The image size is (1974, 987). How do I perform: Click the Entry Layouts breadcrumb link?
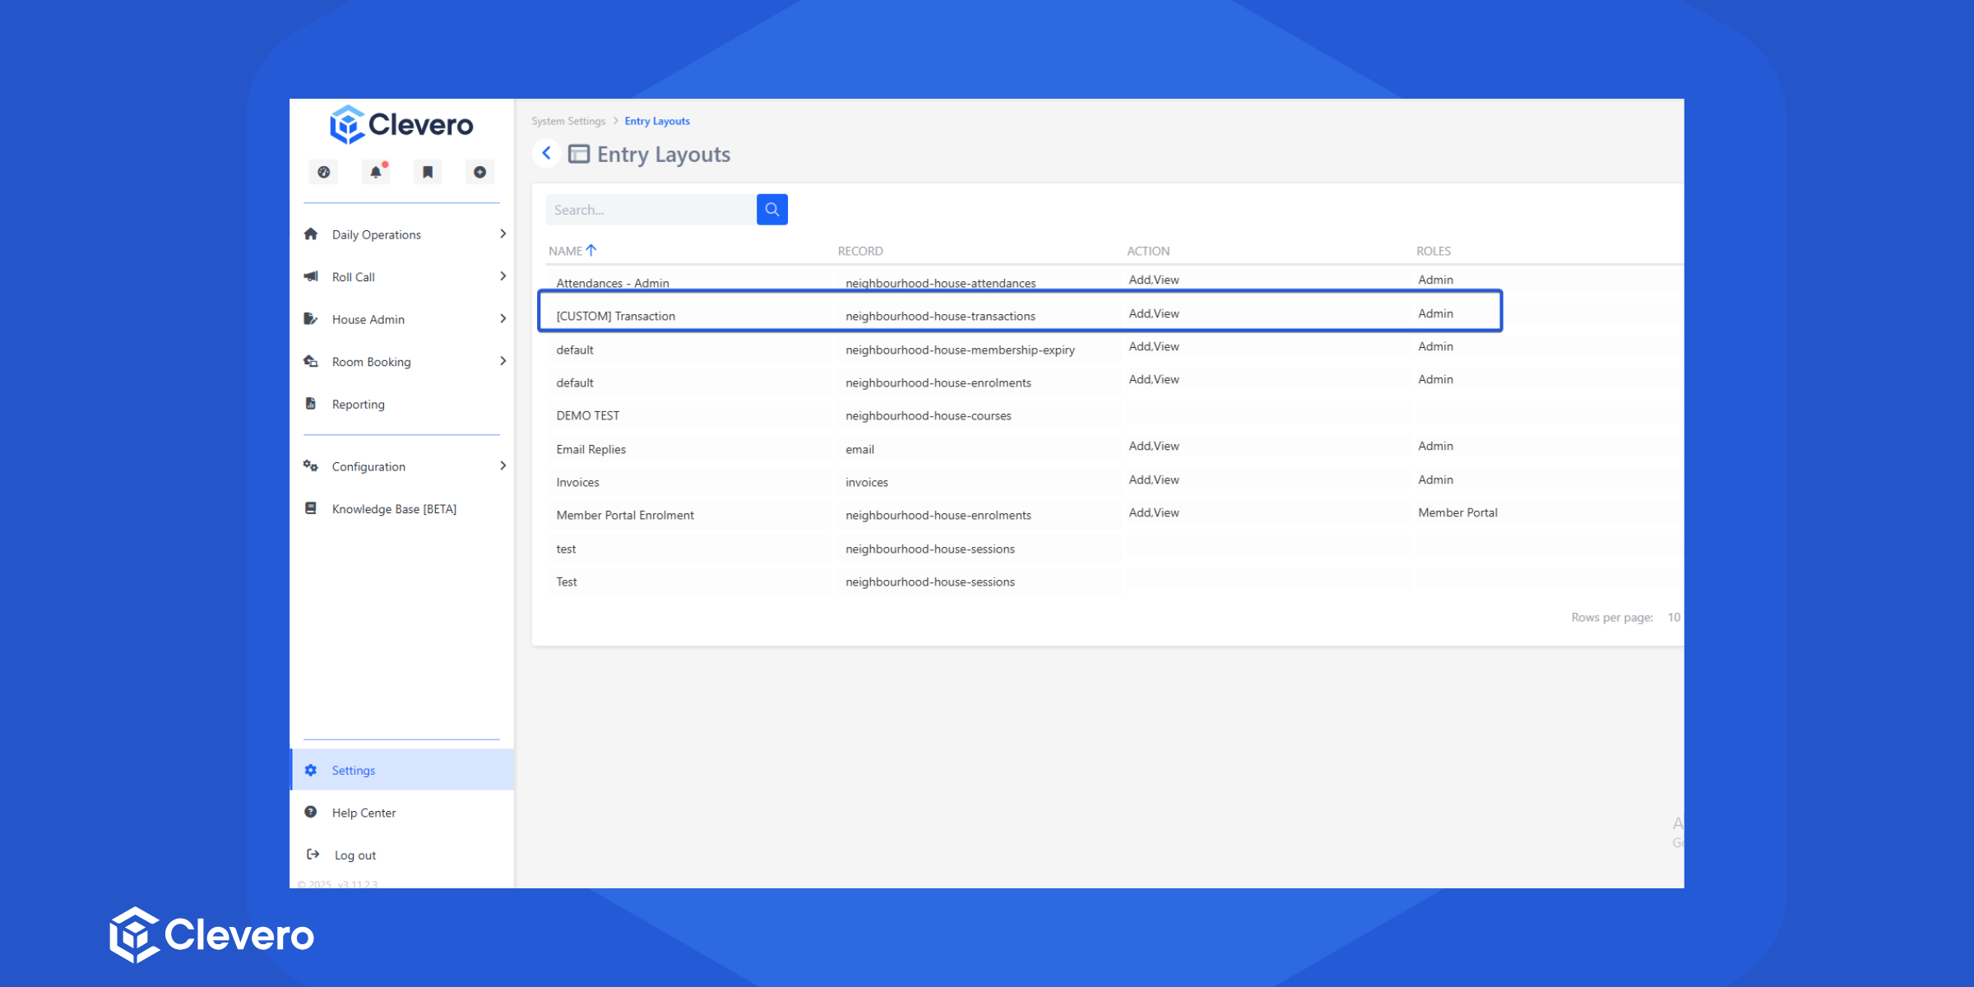(x=657, y=121)
